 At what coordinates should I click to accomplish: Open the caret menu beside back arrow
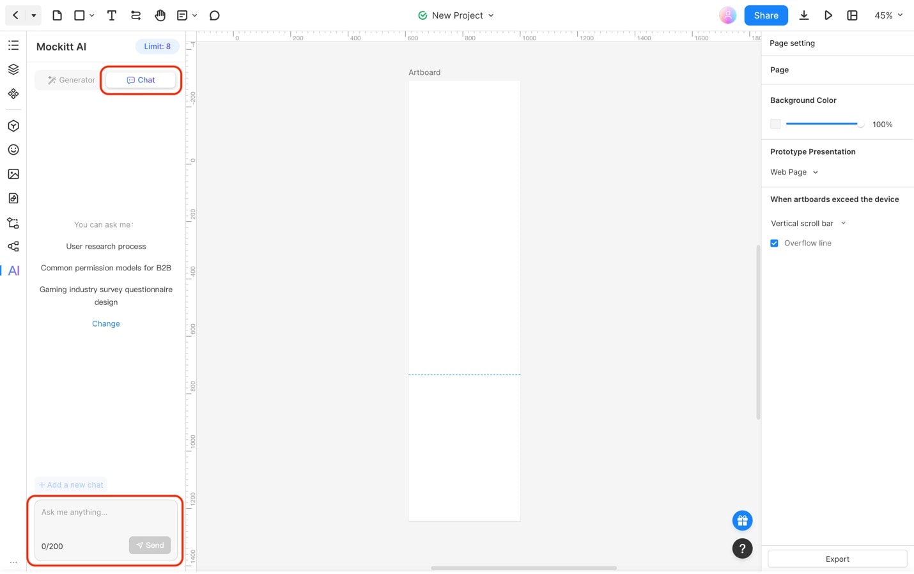pos(33,15)
